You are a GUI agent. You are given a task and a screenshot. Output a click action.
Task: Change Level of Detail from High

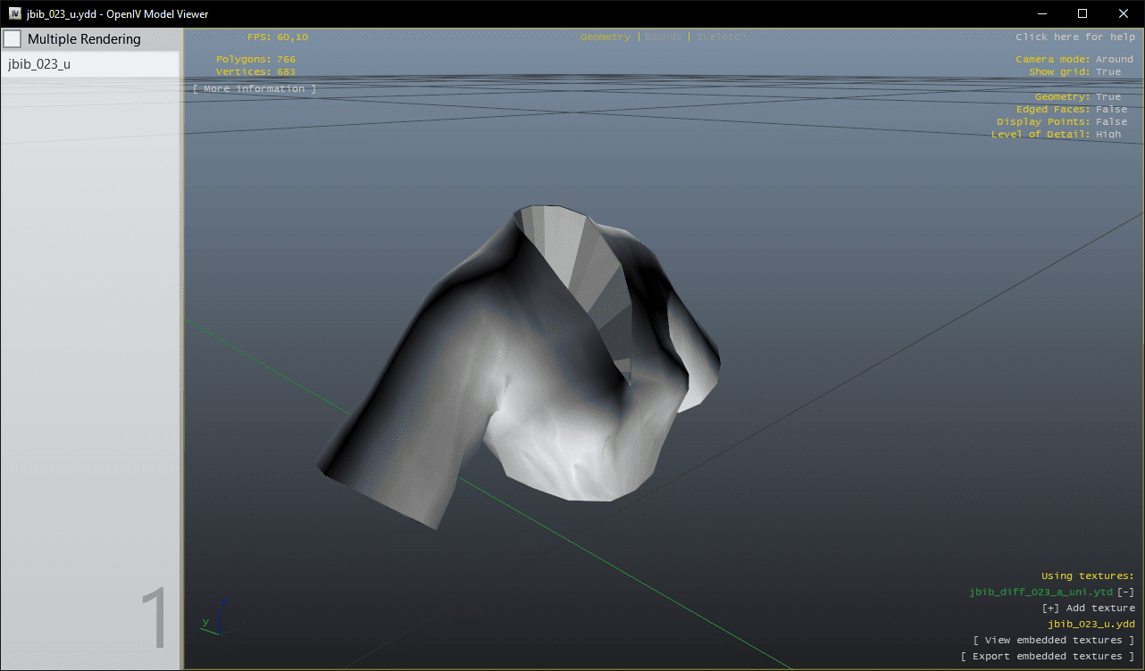click(x=1107, y=135)
